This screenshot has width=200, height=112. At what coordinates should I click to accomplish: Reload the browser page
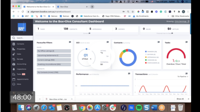[x=23, y=12]
